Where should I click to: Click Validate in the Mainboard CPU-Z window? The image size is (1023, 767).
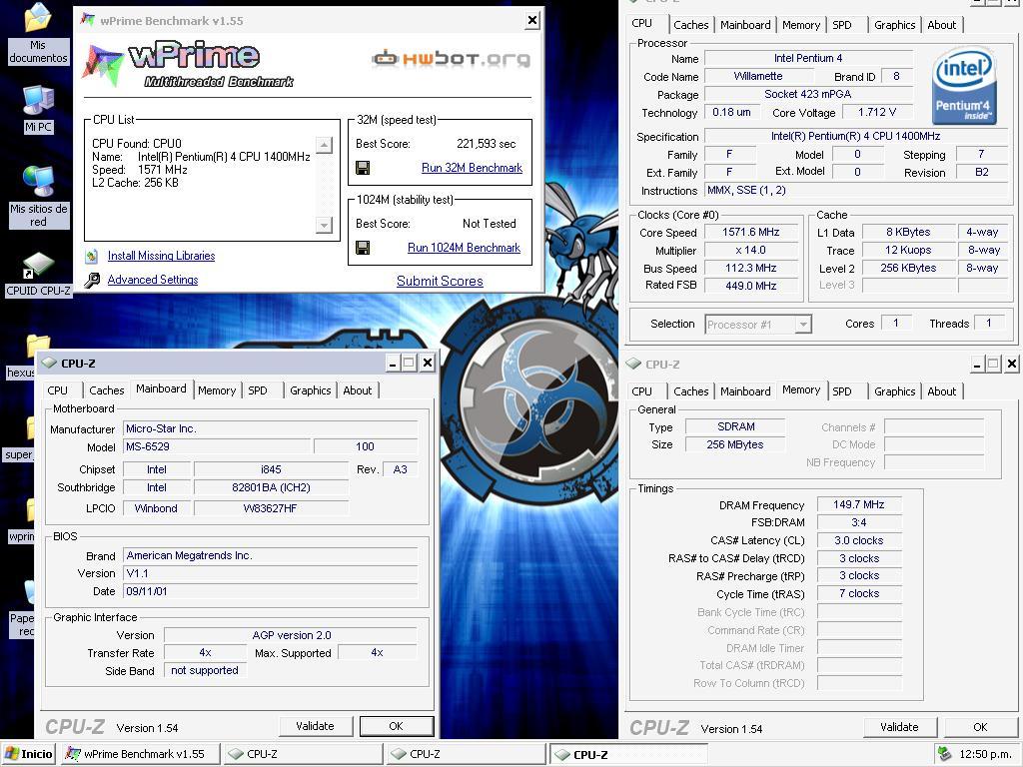[x=315, y=726]
